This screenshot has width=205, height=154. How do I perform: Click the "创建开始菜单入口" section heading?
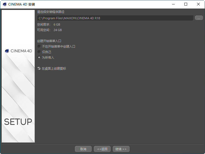49,41
